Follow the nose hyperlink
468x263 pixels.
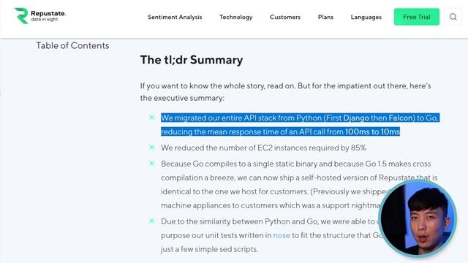[282, 235]
